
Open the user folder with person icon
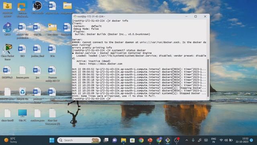click(x=8, y=9)
